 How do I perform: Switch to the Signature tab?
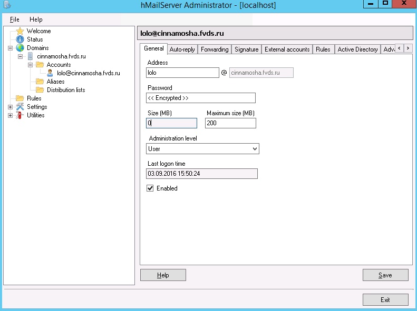[x=247, y=49]
